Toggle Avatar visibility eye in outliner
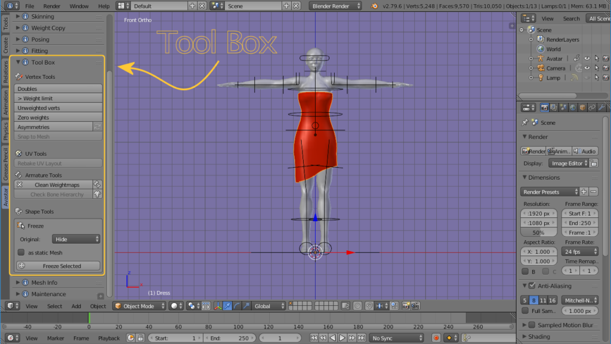Viewport: 611px width, 344px height. tap(587, 59)
